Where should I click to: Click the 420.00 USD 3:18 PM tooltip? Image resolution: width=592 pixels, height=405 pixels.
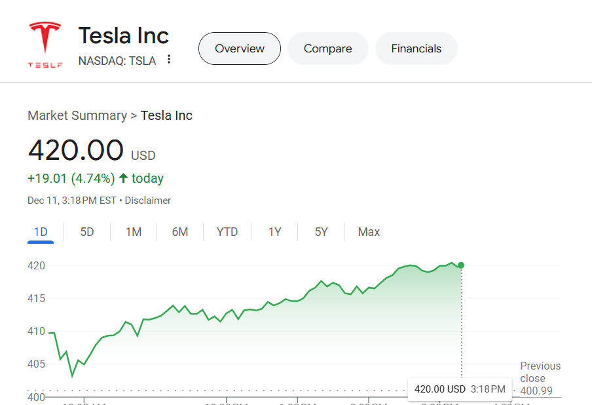460,389
